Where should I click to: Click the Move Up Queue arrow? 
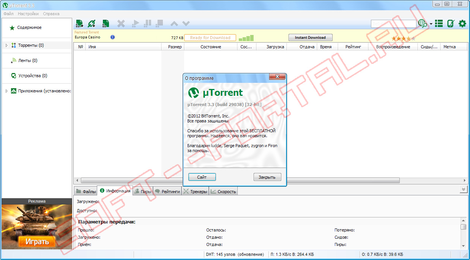174,24
